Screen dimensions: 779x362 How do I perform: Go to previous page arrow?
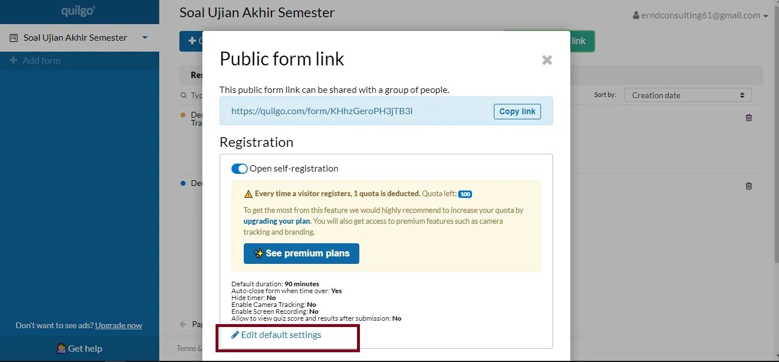coord(183,324)
